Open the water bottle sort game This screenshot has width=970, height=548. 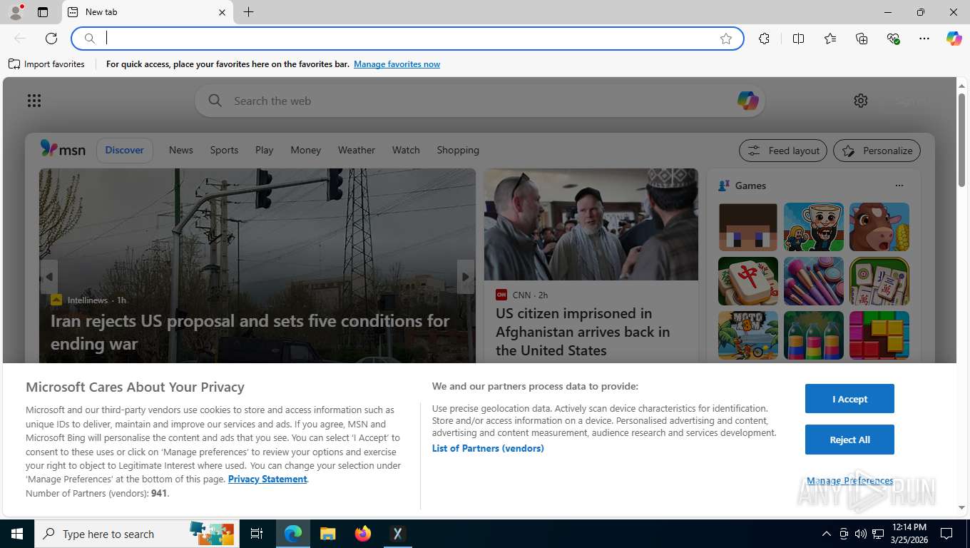814,335
